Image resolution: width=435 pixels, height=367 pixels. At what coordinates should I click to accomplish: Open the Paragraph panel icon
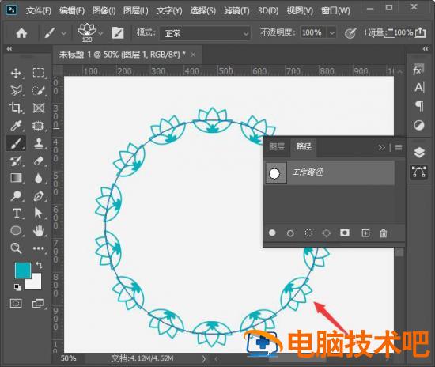tap(419, 106)
